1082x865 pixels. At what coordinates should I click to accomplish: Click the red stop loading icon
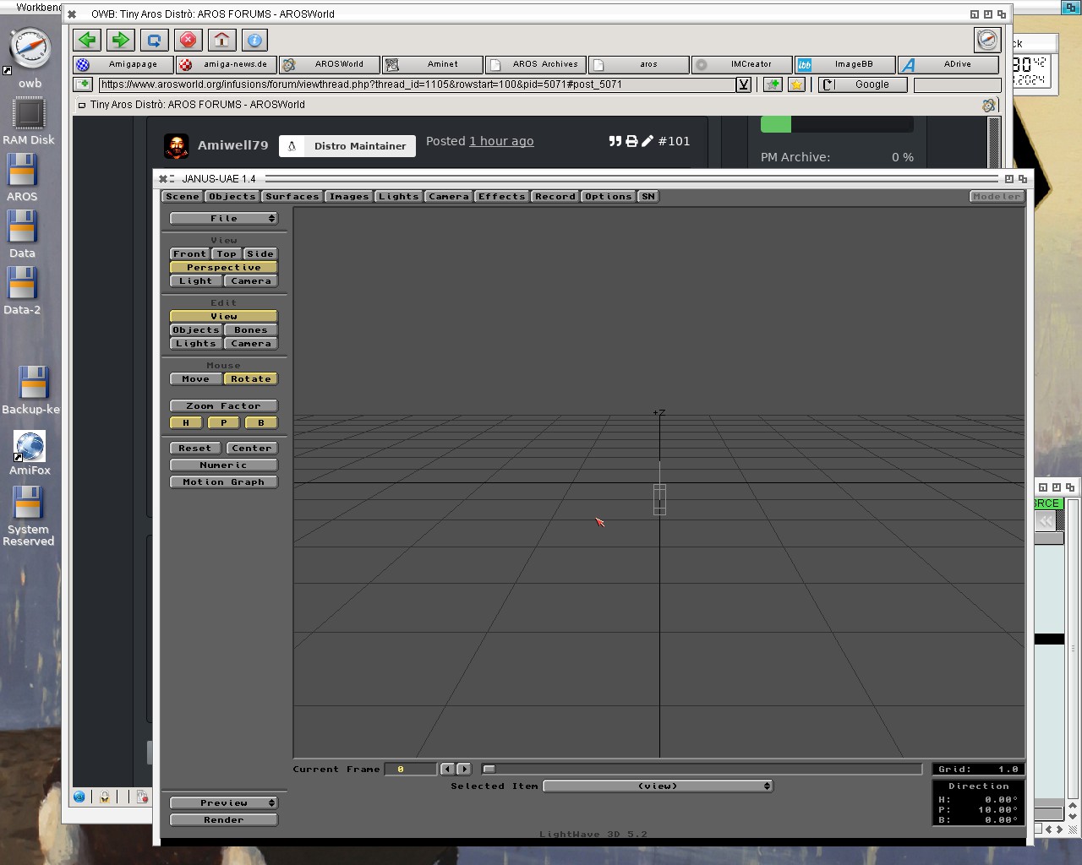pos(188,40)
